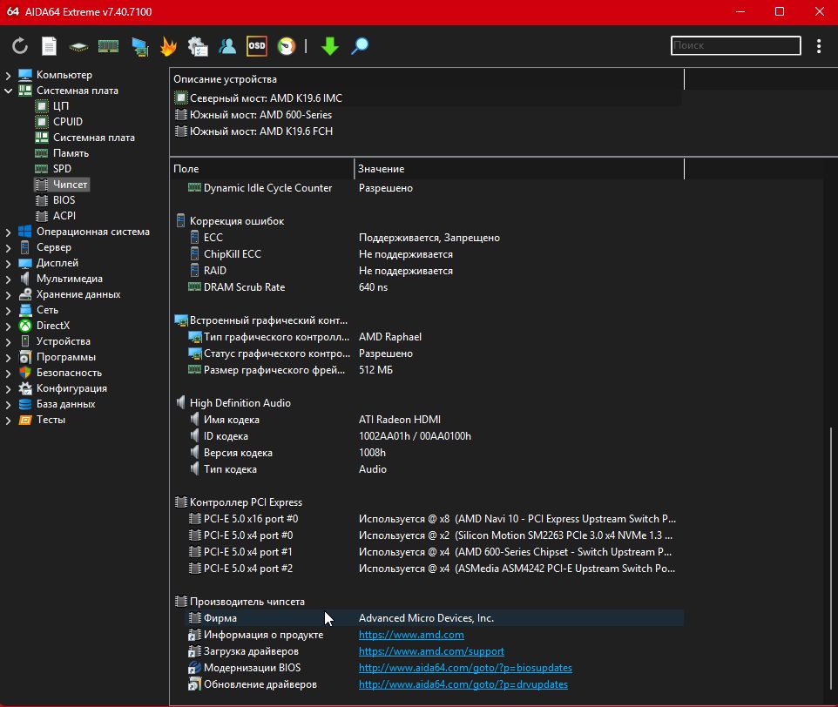Select the Чипсет tree item
Viewport: 838px width, 707px height.
[x=70, y=185]
